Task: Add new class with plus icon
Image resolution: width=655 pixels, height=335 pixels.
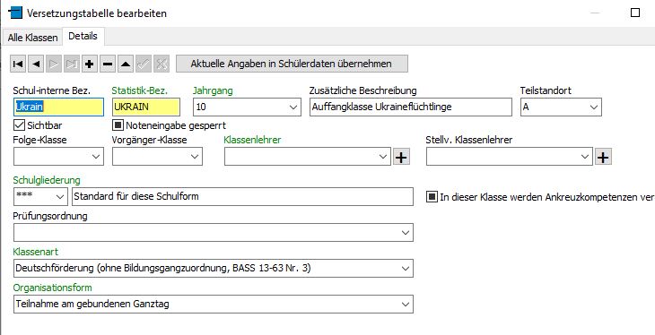Action: [x=89, y=64]
